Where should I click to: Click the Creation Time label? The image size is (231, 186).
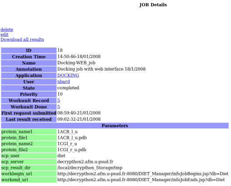[29, 57]
